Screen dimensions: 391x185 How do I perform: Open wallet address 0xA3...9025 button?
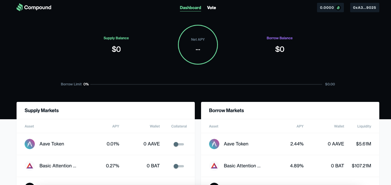point(365,8)
